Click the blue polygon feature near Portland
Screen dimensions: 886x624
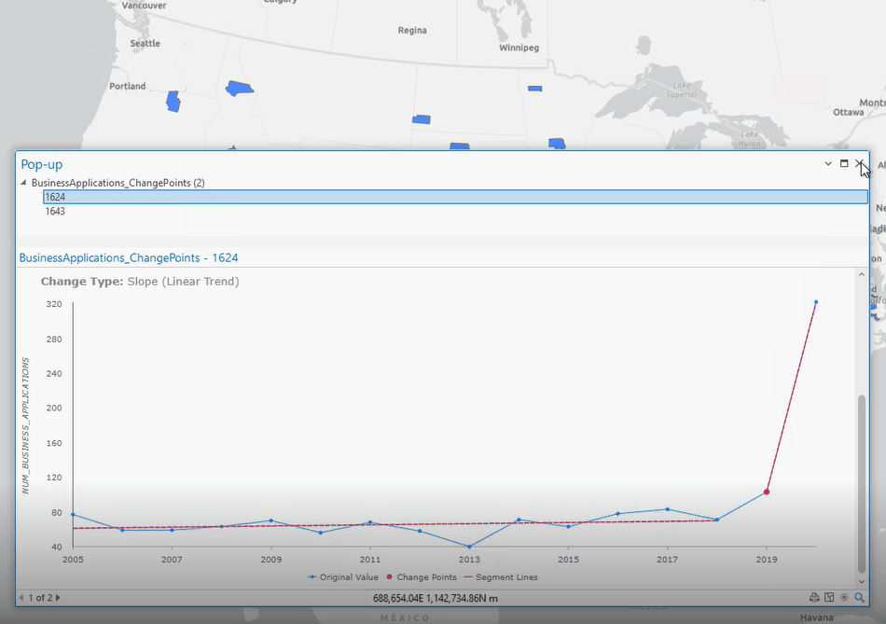coord(173,102)
